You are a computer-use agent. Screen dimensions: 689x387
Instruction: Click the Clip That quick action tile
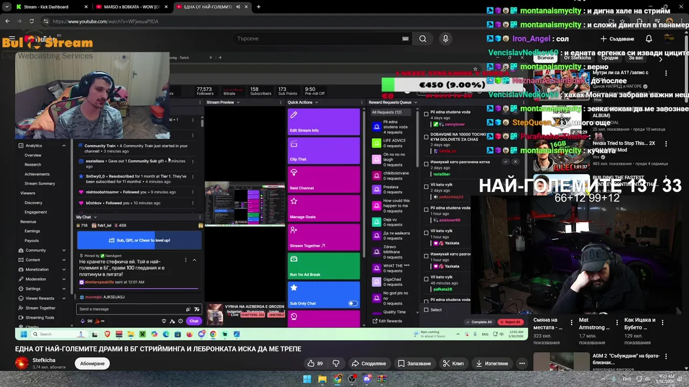[324, 150]
